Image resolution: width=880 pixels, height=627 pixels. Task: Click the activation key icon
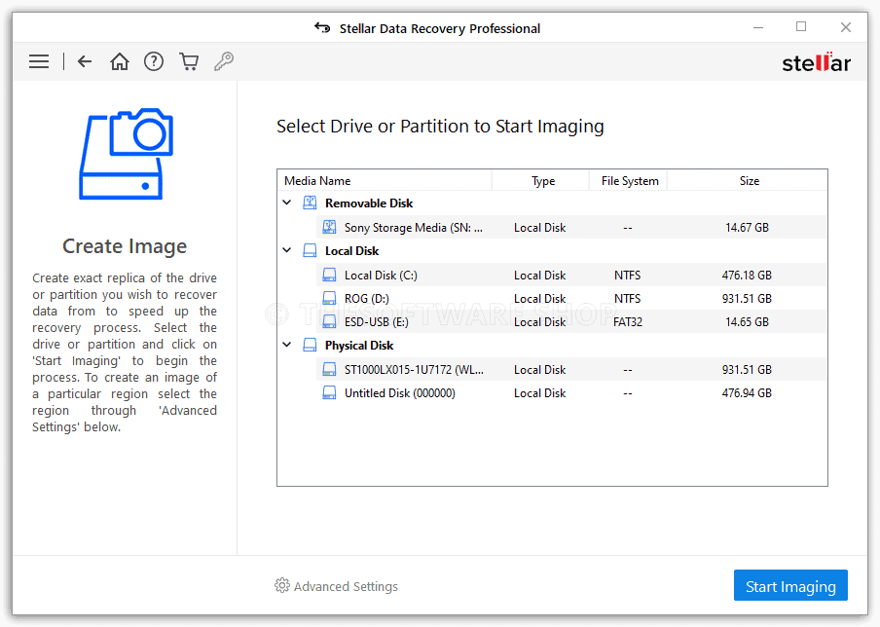223,61
